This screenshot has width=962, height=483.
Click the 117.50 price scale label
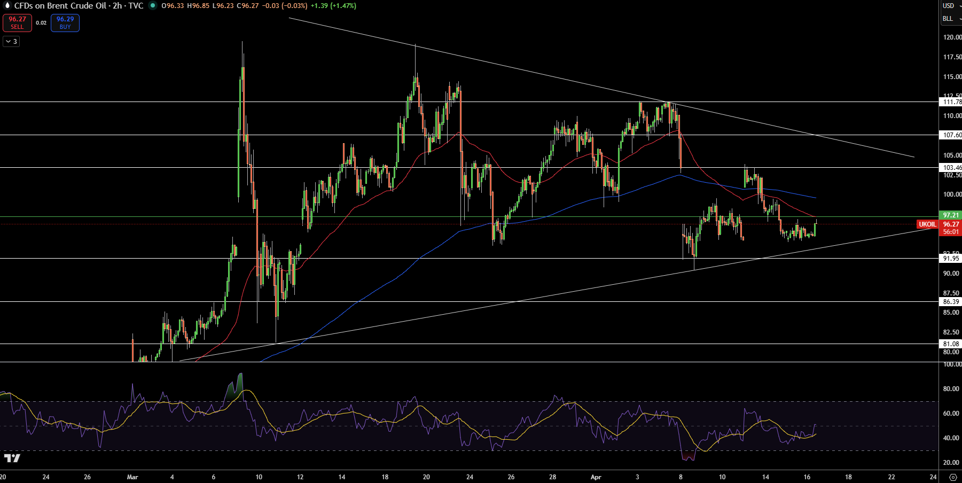952,57
